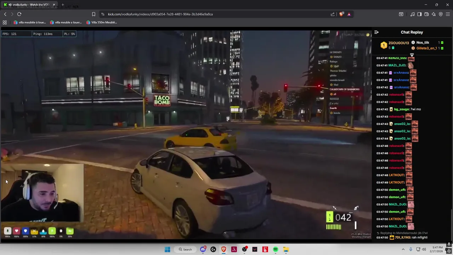Click the address bar URL field
Screen dimensions: 453x255
(212, 14)
